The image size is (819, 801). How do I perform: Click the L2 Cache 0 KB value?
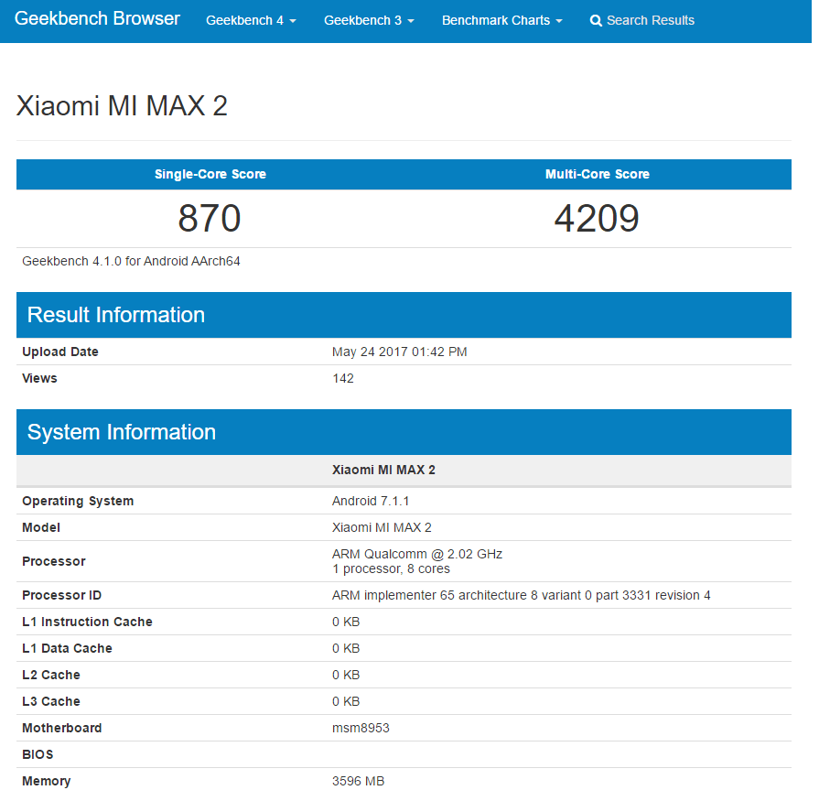346,675
